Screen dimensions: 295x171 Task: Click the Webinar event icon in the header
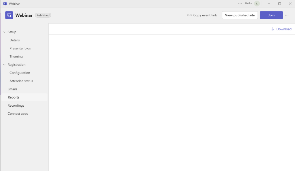(9, 15)
